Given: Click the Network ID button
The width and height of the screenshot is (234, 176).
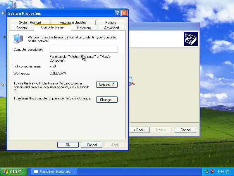Looking at the screenshot, I should click(107, 85).
